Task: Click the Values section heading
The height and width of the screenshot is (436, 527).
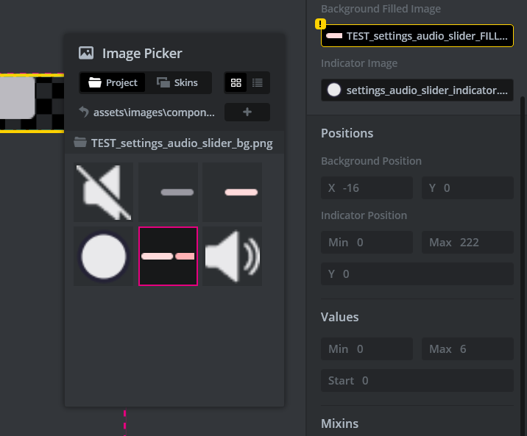Action: (339, 317)
